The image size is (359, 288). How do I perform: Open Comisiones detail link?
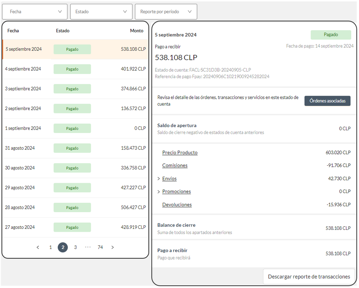tap(175, 166)
